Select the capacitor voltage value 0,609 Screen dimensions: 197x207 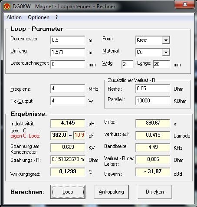click(x=68, y=147)
